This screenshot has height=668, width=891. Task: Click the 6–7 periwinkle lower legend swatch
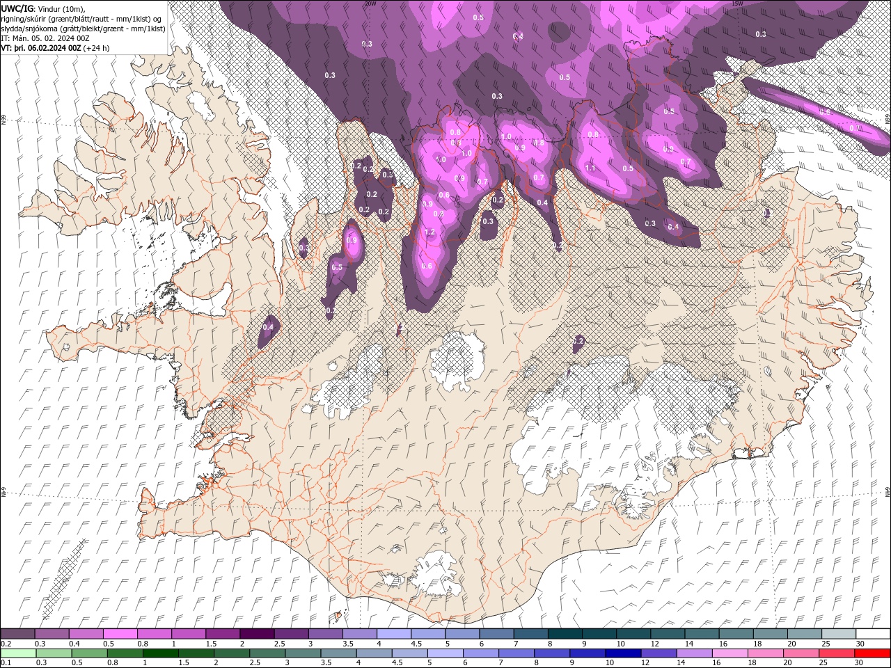[480, 653]
